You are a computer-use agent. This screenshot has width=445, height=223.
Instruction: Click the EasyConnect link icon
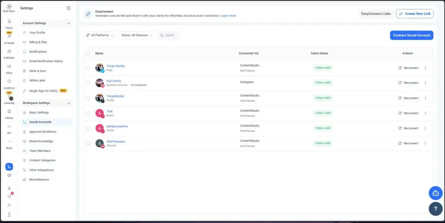pyautogui.click(x=88, y=13)
